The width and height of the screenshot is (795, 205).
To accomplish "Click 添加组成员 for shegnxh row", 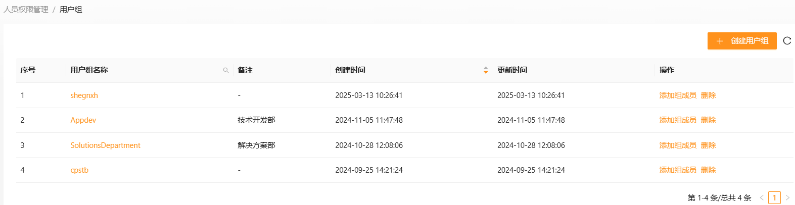I will click(677, 95).
